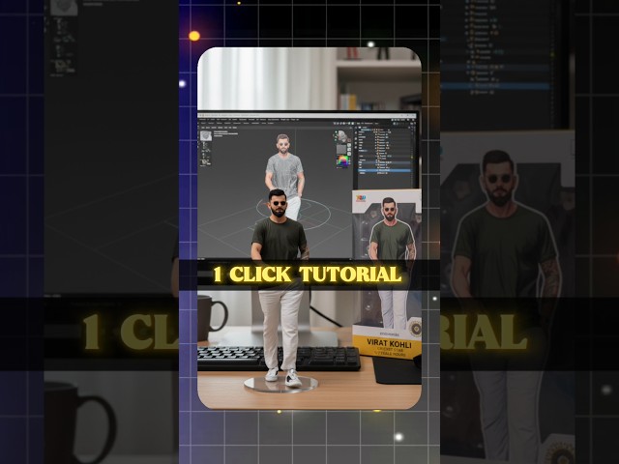Click the rainbow color picker square
This screenshot has width=619, height=464.
pyautogui.click(x=342, y=161)
